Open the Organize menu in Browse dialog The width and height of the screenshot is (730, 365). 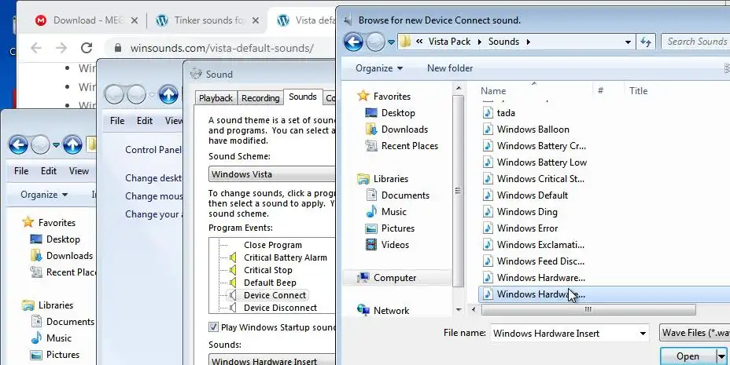click(378, 68)
